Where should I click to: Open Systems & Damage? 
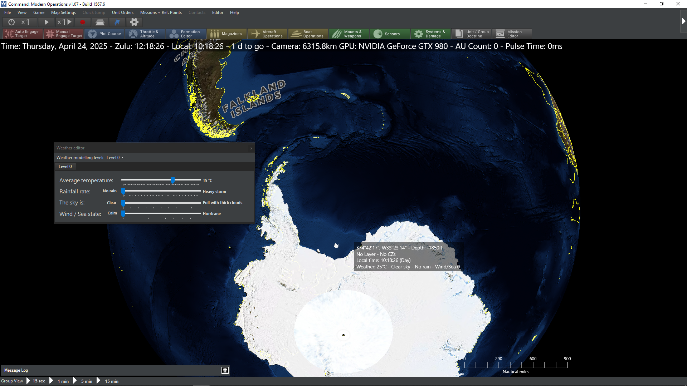pyautogui.click(x=431, y=34)
